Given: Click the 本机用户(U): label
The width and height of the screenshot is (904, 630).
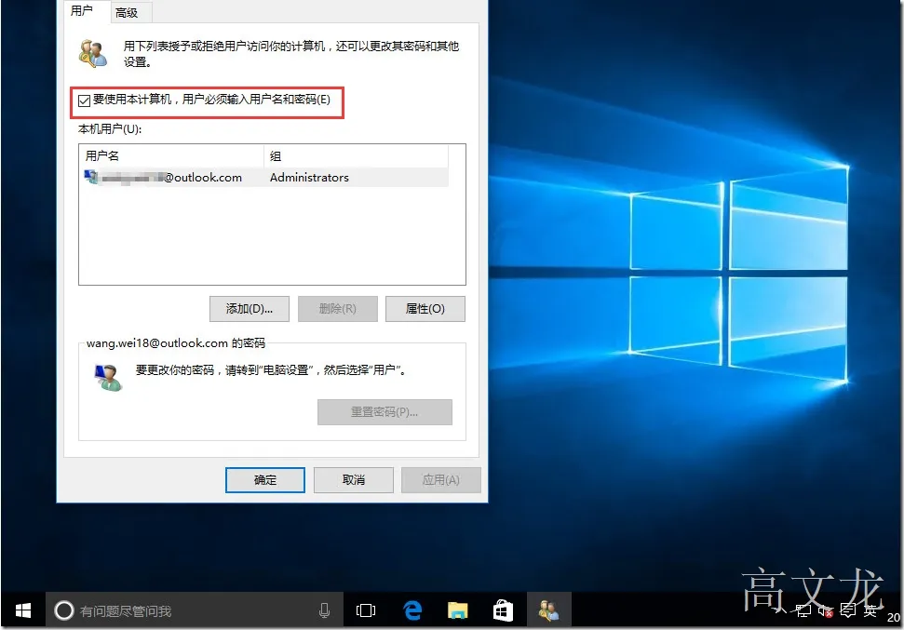Looking at the screenshot, I should 110,129.
